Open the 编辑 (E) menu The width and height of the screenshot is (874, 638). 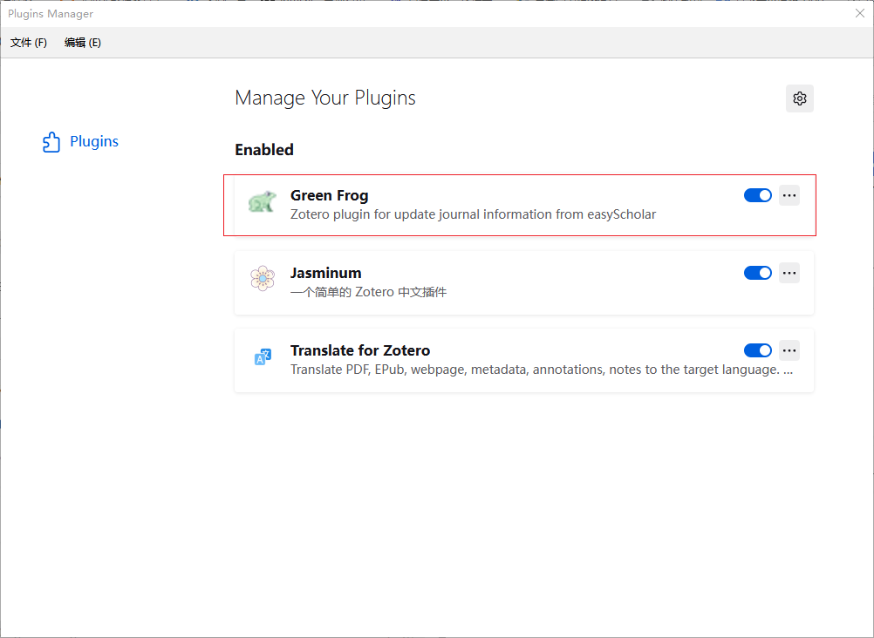(x=83, y=43)
